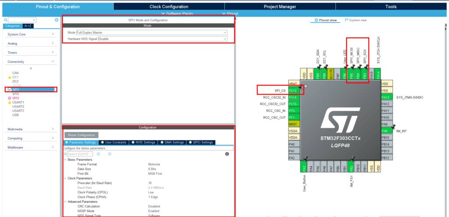Select pin PB6 labeled User_LED
This screenshot has width=449, height=217.
click(x=345, y=74)
